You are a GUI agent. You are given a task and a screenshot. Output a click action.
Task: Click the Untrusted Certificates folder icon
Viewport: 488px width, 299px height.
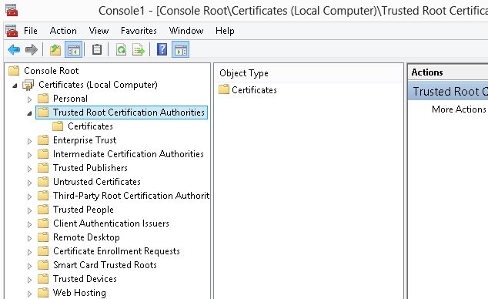pos(43,182)
